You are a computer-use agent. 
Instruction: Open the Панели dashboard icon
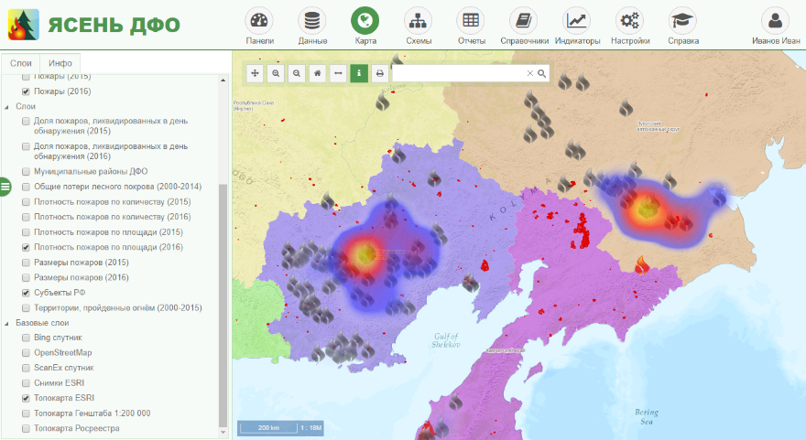259,21
